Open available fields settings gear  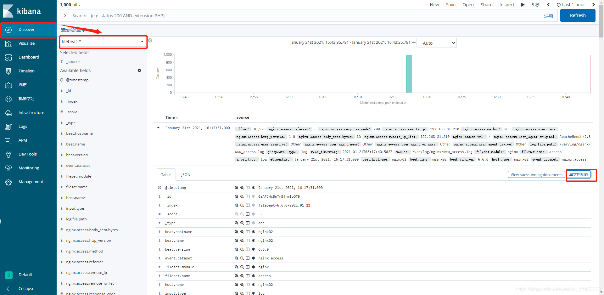pyautogui.click(x=139, y=71)
